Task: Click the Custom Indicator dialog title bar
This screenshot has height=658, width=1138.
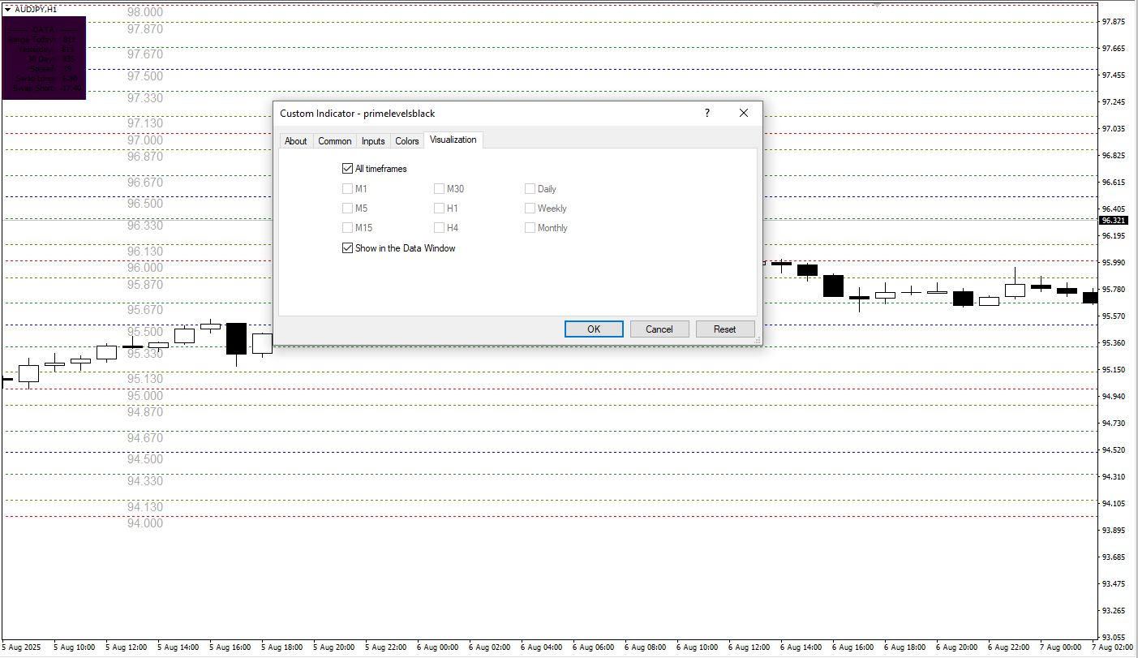Action: [x=487, y=114]
